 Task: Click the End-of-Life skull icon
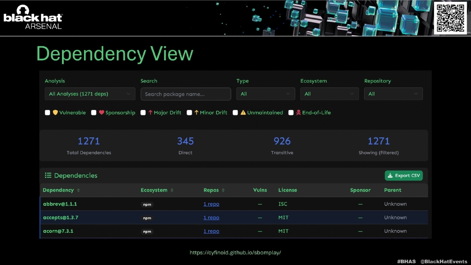(298, 113)
